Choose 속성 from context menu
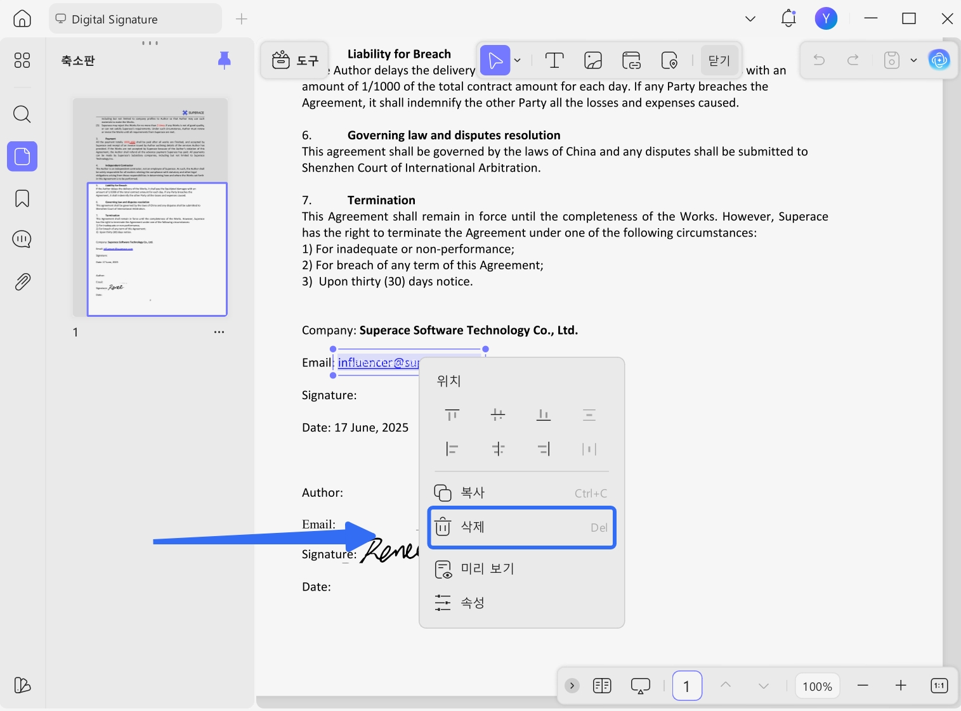Image resolution: width=961 pixels, height=711 pixels. (x=521, y=603)
